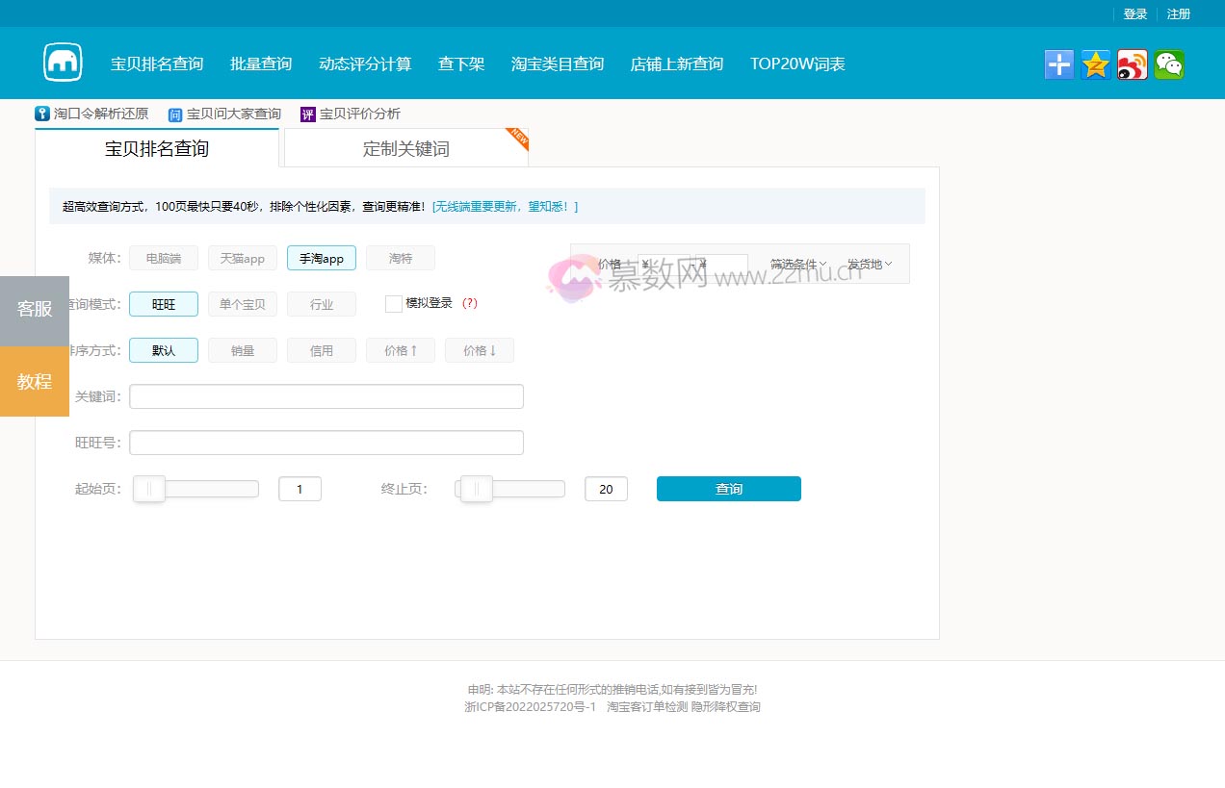Click the blue plus share icon
Viewport: 1225px width, 788px height.
[x=1058, y=63]
